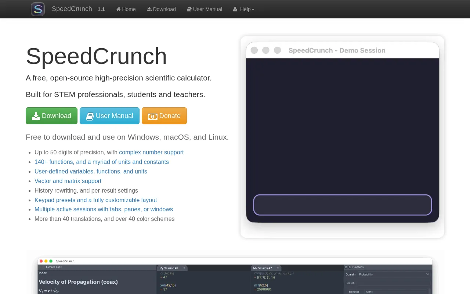This screenshot has height=294, width=470.
Task: Click the demo session expression input field
Action: (343, 205)
